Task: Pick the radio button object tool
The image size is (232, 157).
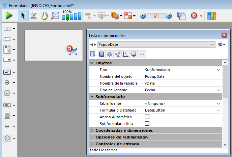Action: [x=7, y=83]
